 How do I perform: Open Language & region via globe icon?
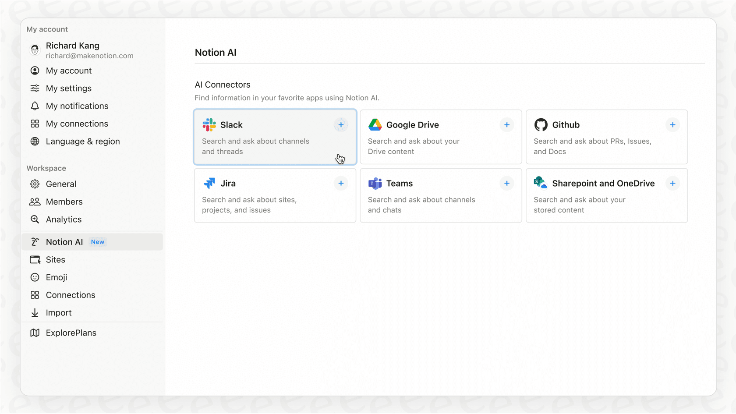(35, 141)
